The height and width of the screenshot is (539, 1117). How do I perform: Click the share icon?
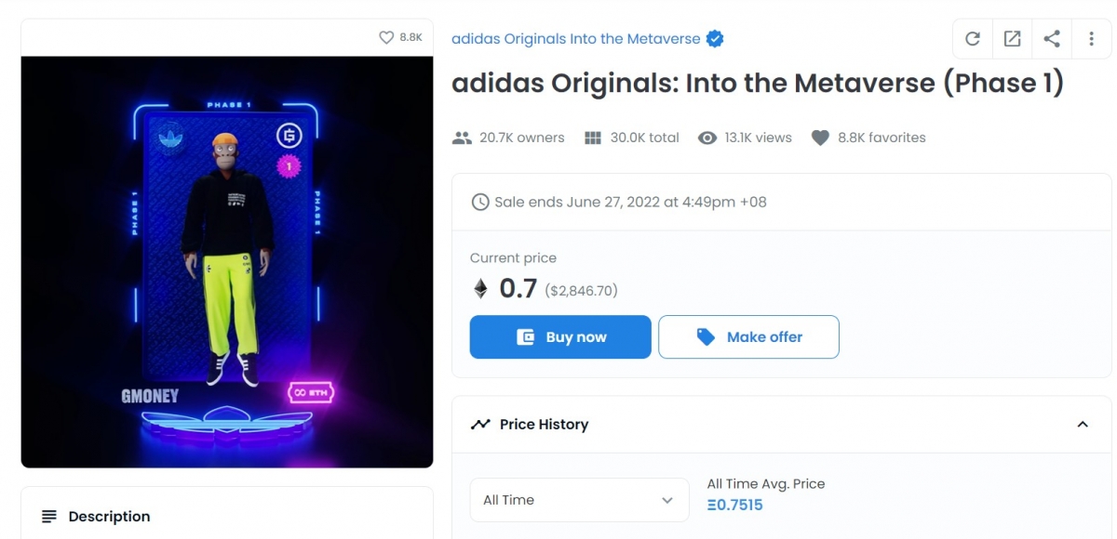[x=1052, y=38]
